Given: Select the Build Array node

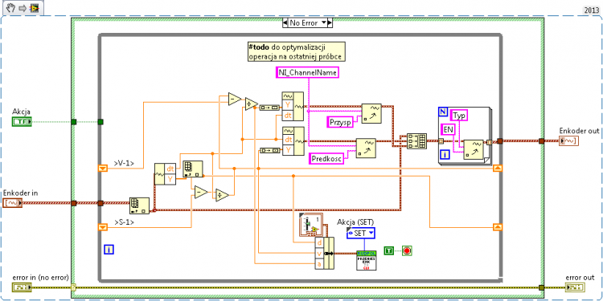Looking at the screenshot, I should (416, 141).
